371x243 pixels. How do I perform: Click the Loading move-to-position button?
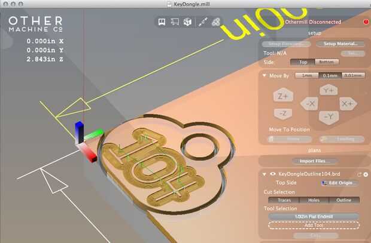(342, 139)
